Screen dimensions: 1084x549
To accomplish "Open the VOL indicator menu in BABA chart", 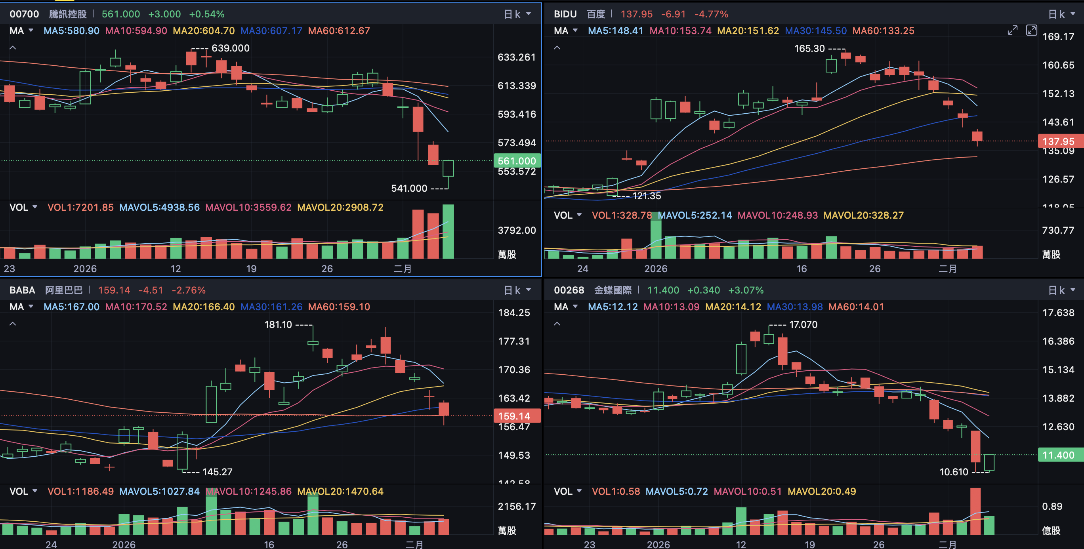I will (23, 491).
